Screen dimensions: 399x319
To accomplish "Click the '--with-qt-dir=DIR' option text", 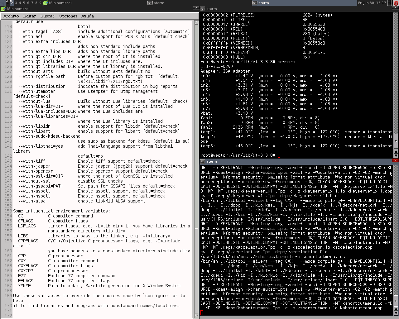I will pyautogui.click(x=39, y=56).
